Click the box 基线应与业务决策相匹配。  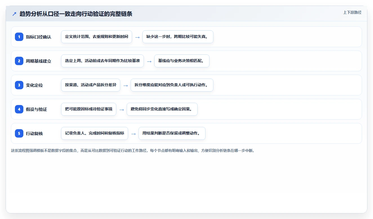[182, 61]
